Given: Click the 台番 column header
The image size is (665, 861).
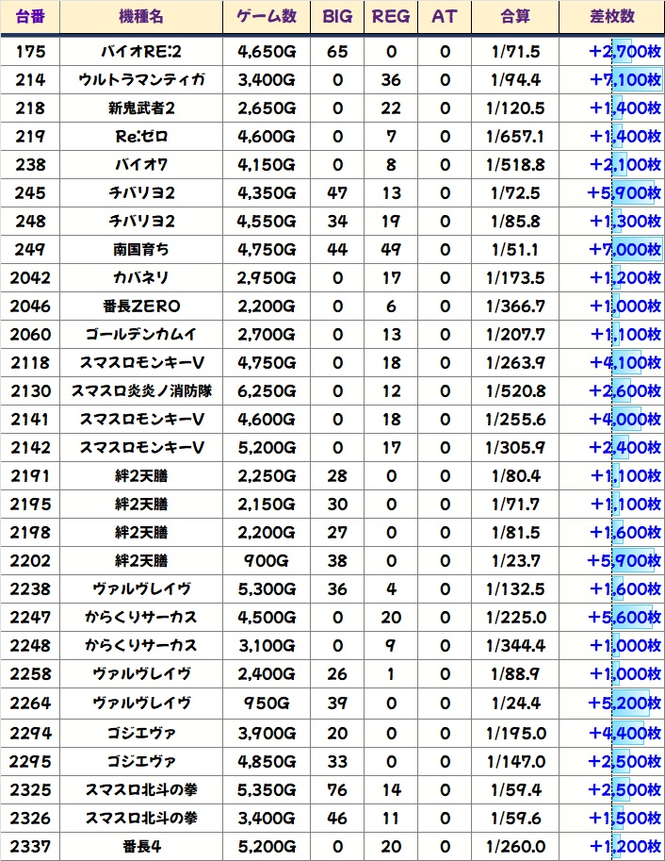Looking at the screenshot, I should [30, 17].
